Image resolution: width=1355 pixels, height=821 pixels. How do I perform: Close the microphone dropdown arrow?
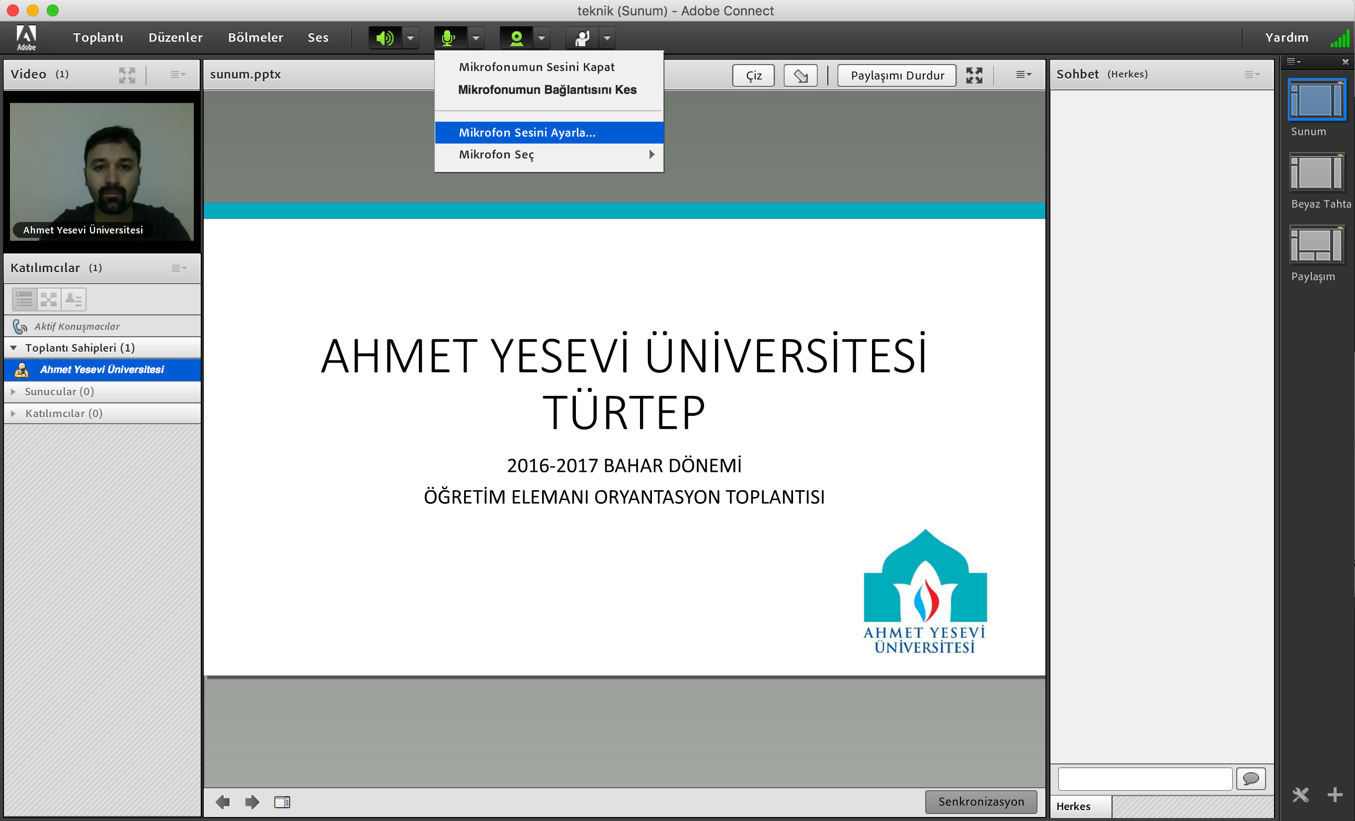[x=476, y=38]
